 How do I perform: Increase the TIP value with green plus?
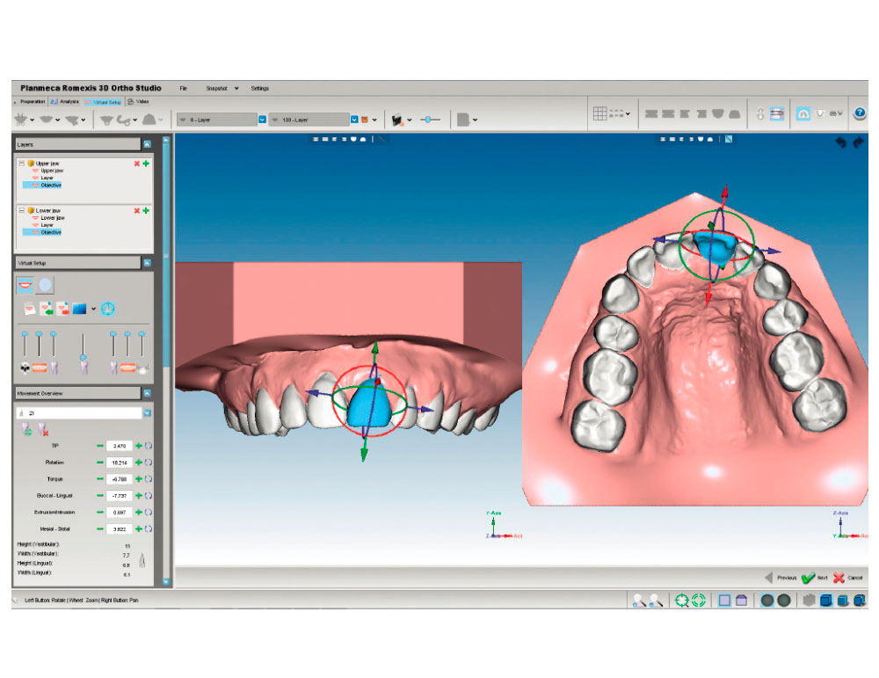139,446
